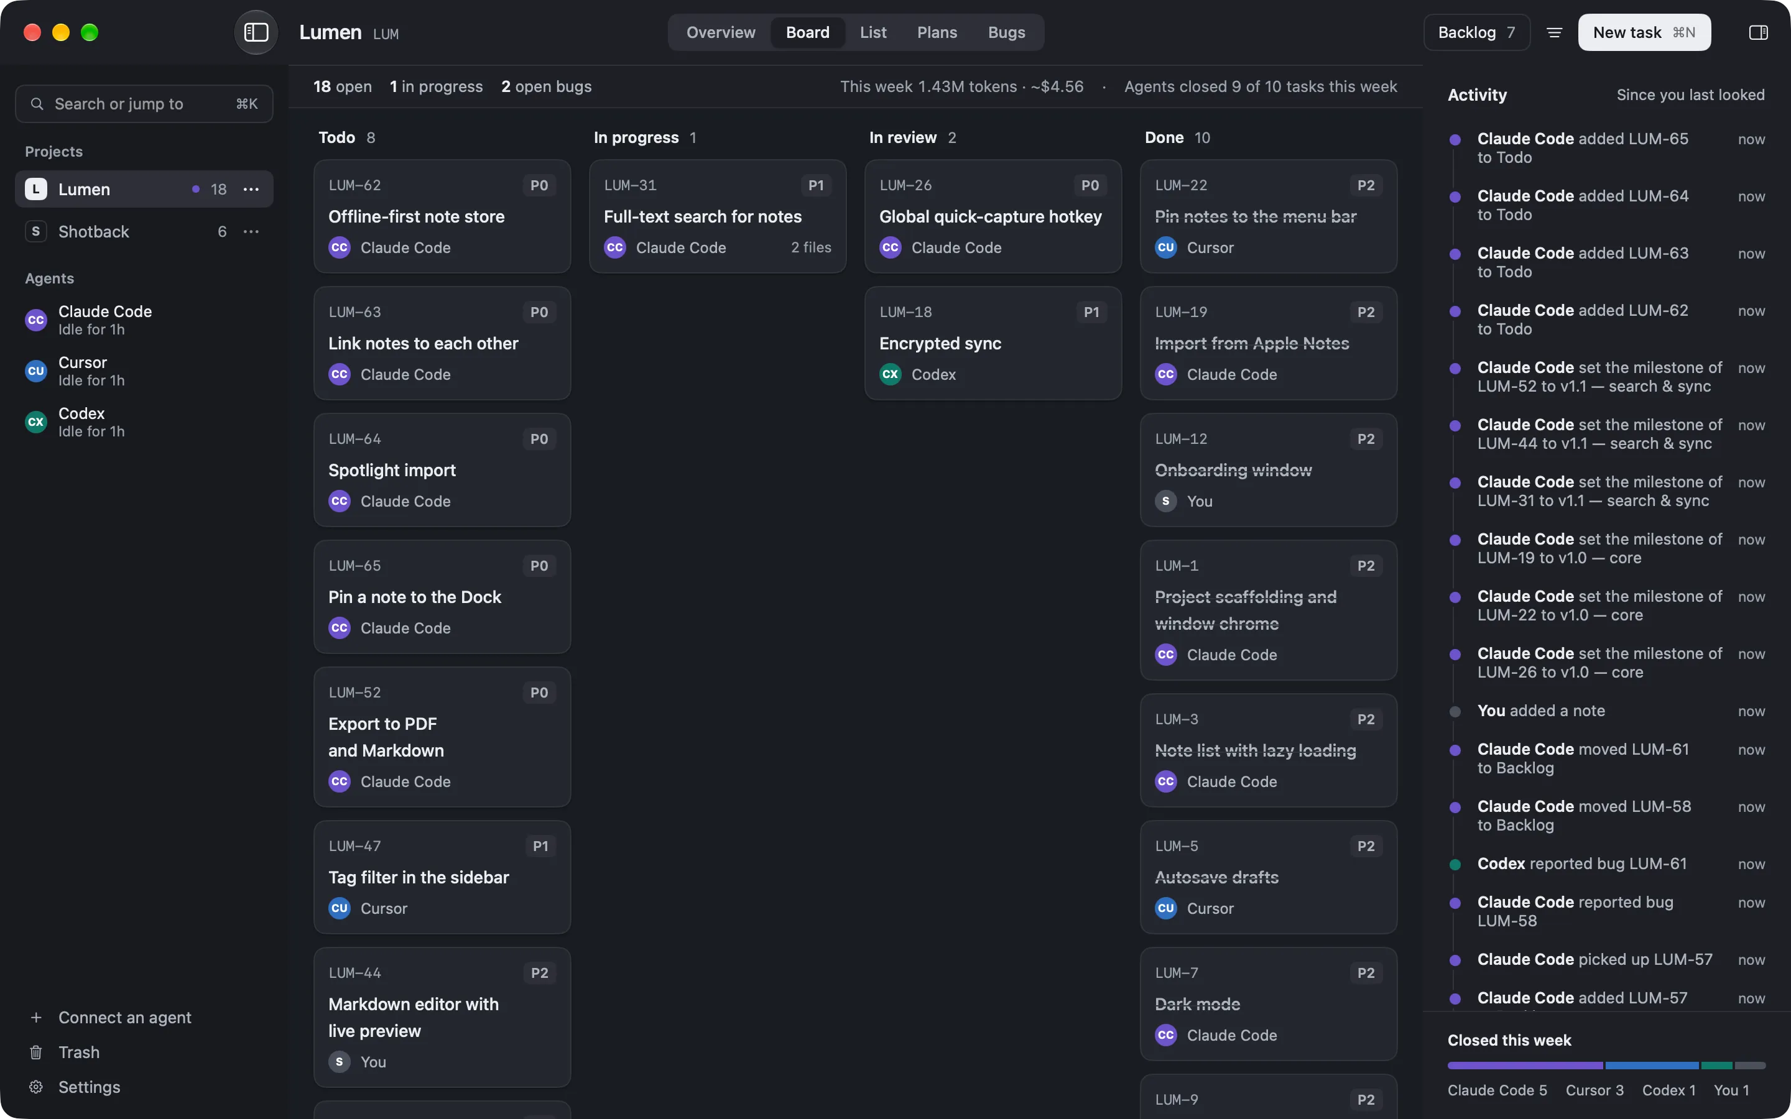The image size is (1791, 1119).
Task: Click the You avatar on Markdown editor card
Action: [340, 1062]
